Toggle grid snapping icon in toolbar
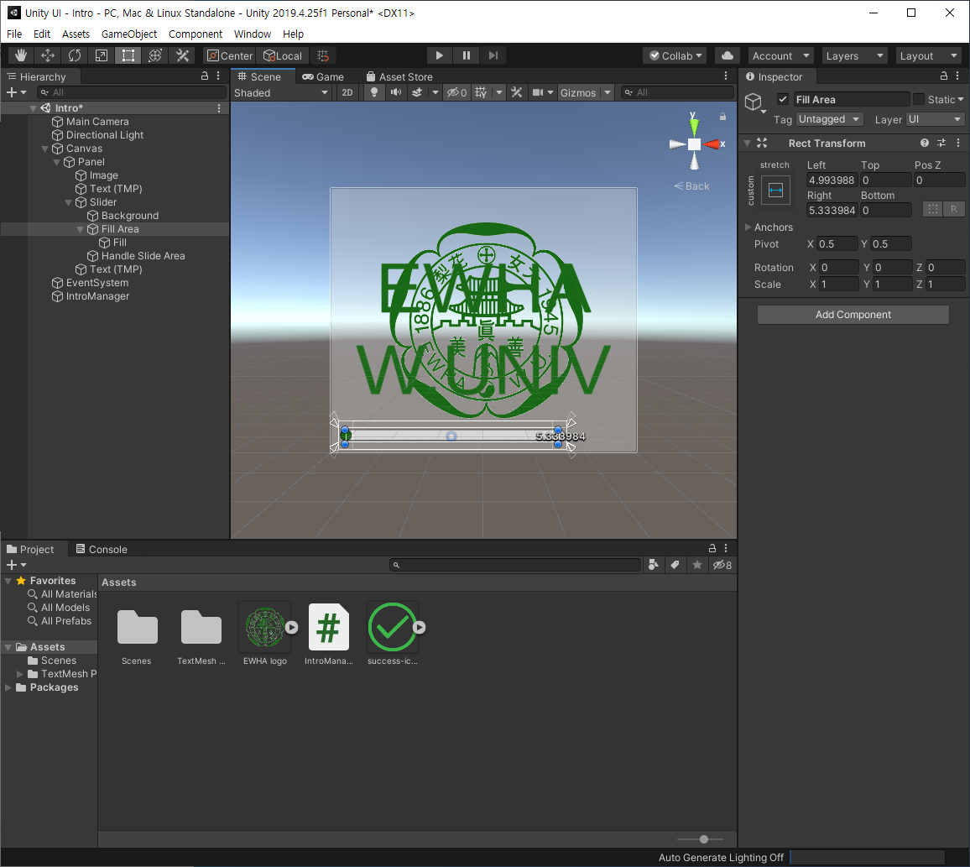Image resolution: width=970 pixels, height=867 pixels. pos(323,55)
